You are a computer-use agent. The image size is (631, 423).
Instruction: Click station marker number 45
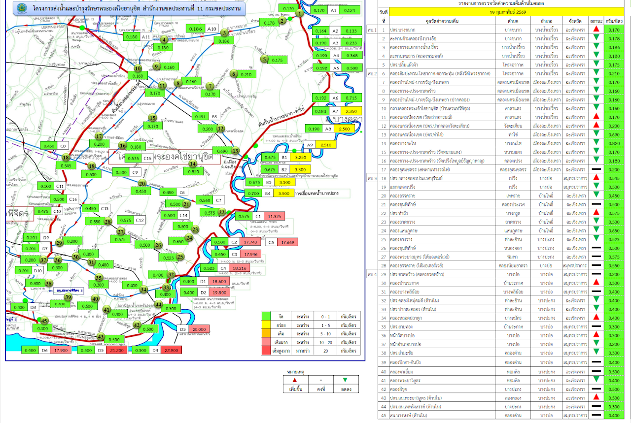click(44, 321)
